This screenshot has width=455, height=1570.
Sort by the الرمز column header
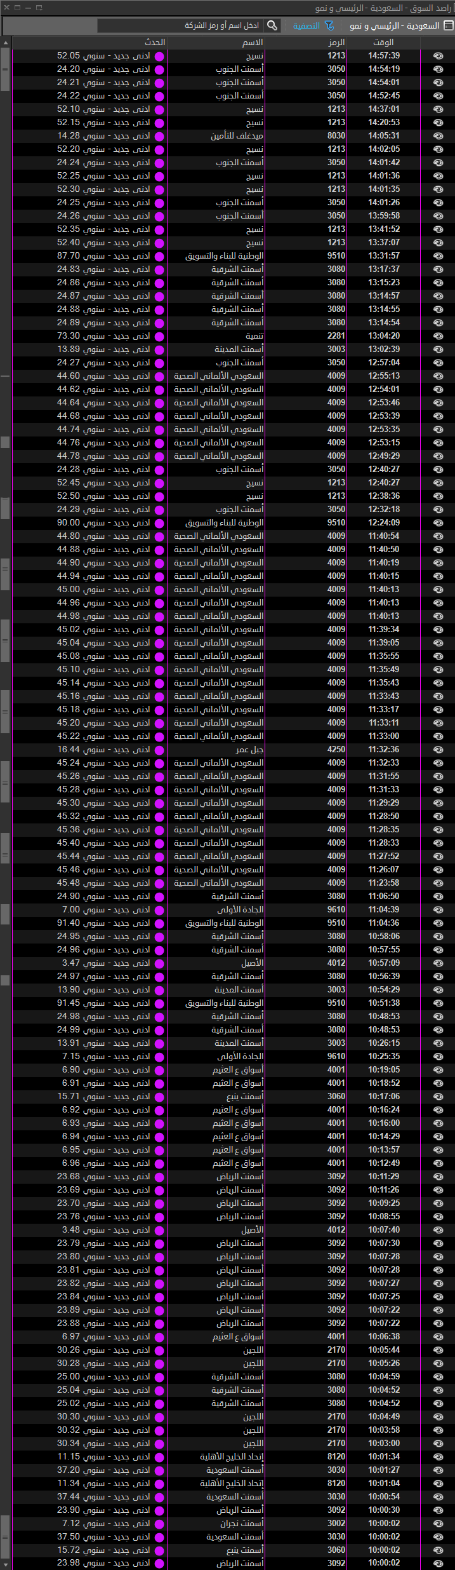click(x=336, y=42)
